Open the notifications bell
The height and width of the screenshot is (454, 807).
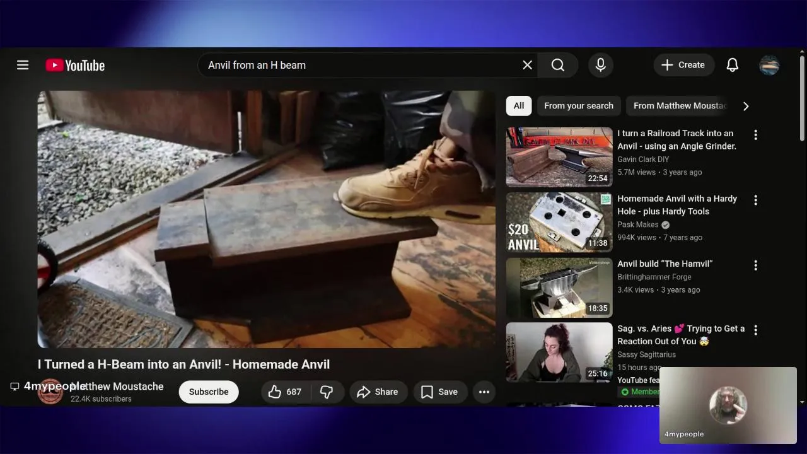coord(732,65)
